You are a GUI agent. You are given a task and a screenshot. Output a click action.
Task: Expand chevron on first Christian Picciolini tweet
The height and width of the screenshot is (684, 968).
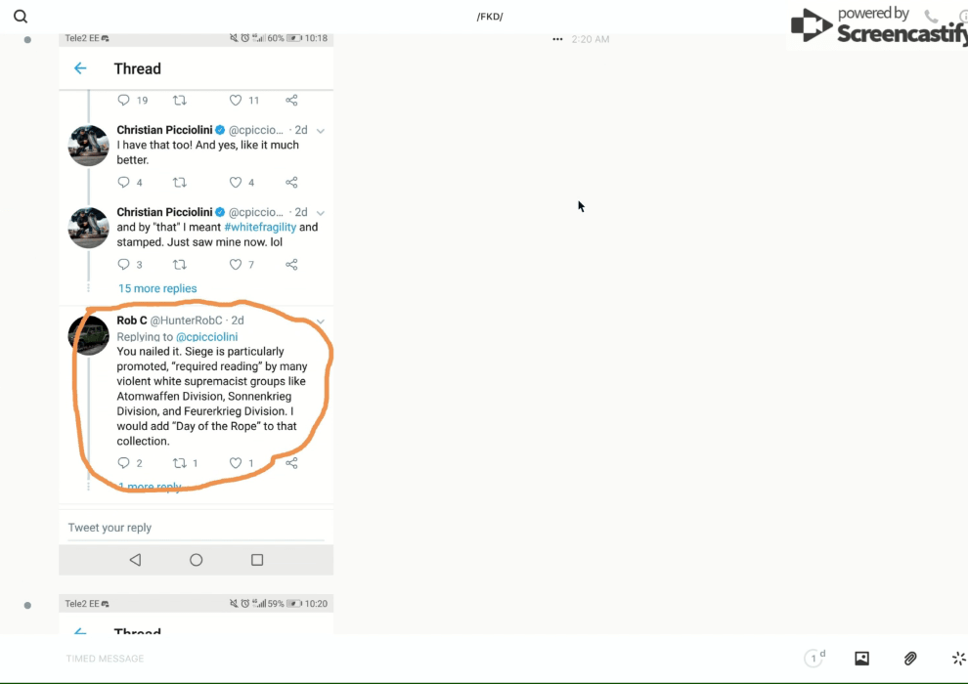coord(320,131)
